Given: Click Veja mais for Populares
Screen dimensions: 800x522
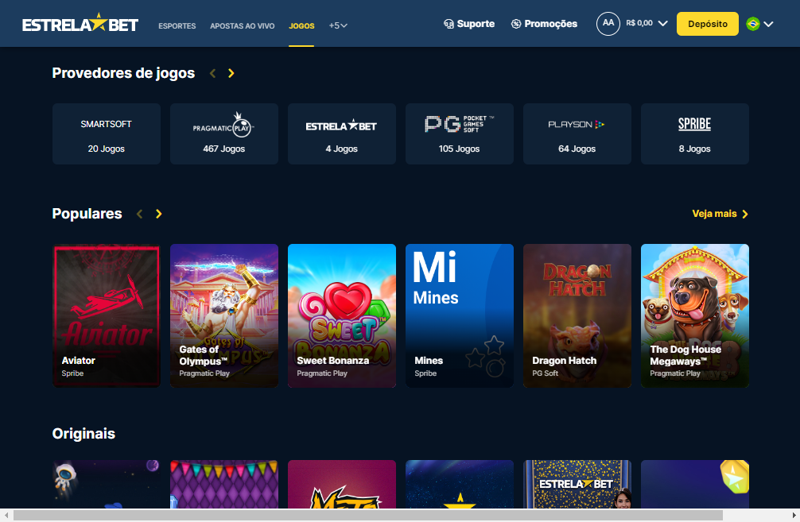Looking at the screenshot, I should coord(720,214).
